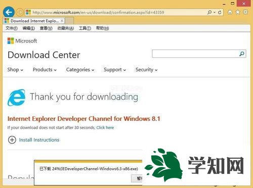Click the 已下载 24% download status text
This screenshot has height=188, width=253.
[89, 169]
